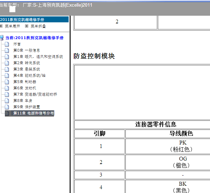The height and width of the screenshot is (193, 210).
Task: Open 第8章 车身 chapter
Action: pyautogui.click(x=23, y=101)
